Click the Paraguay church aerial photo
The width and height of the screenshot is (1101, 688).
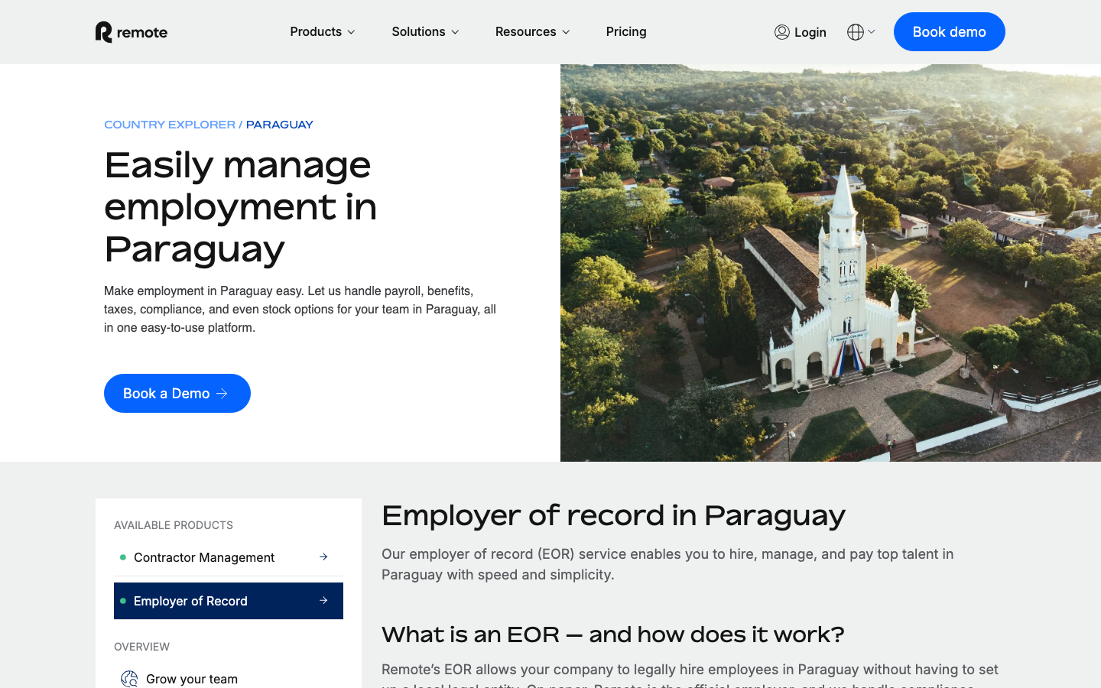(830, 263)
